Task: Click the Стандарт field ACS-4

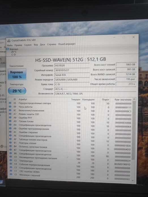Action: (x=95, y=89)
